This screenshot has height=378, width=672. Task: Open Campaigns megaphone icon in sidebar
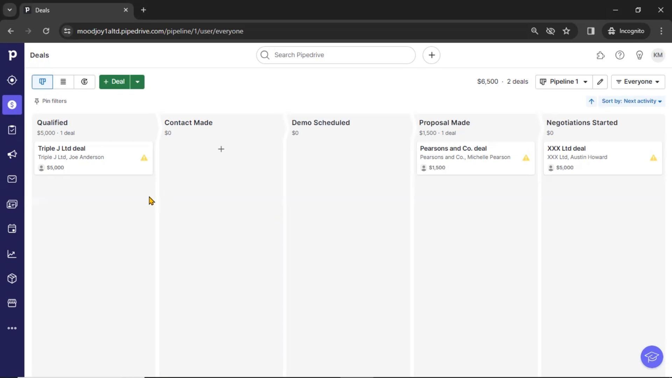[x=12, y=154]
